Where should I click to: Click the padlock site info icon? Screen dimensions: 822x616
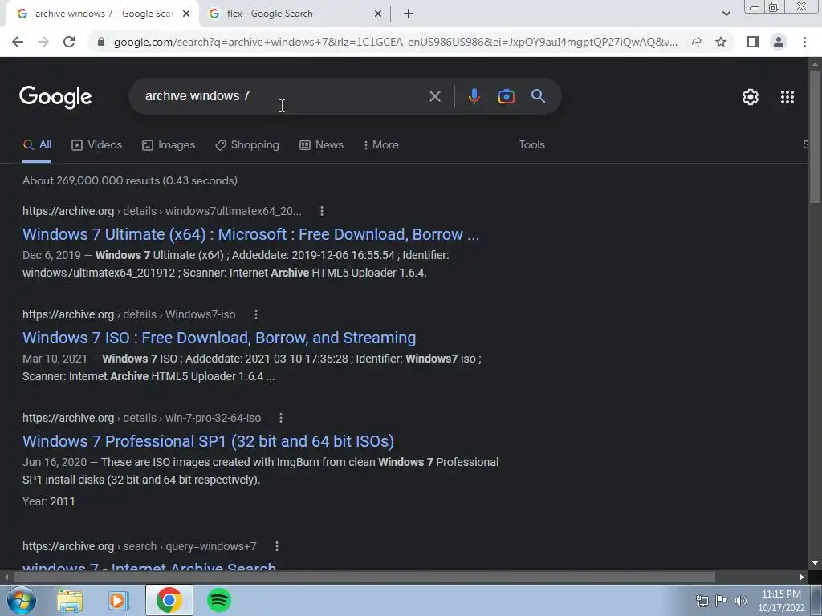[x=101, y=42]
